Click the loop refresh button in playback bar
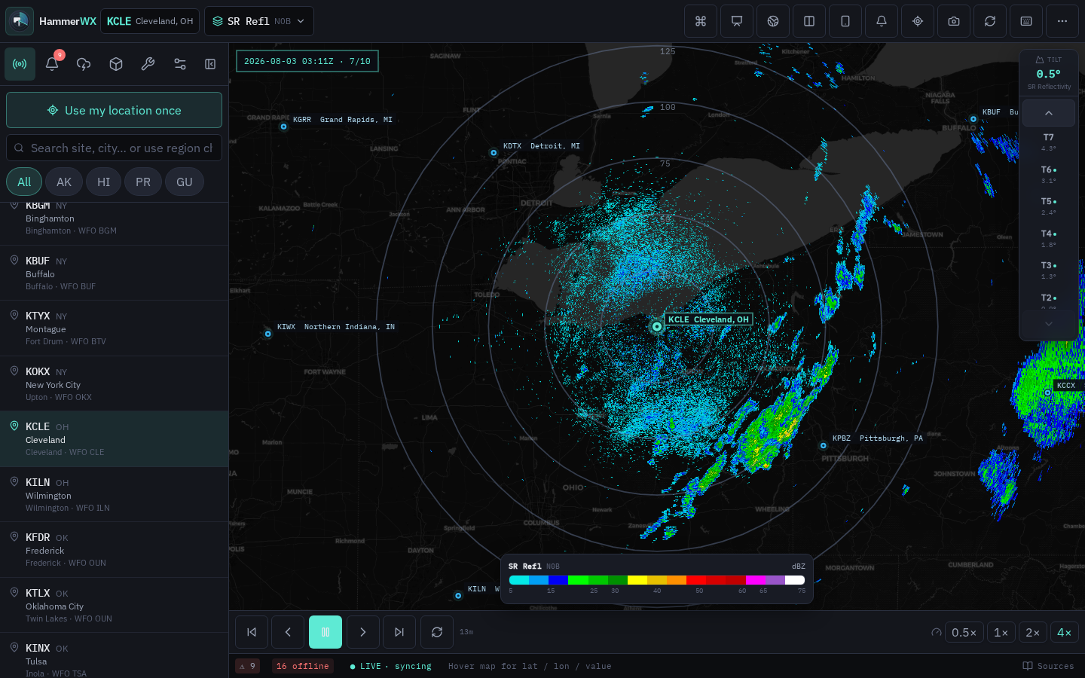The image size is (1085, 678). [437, 632]
